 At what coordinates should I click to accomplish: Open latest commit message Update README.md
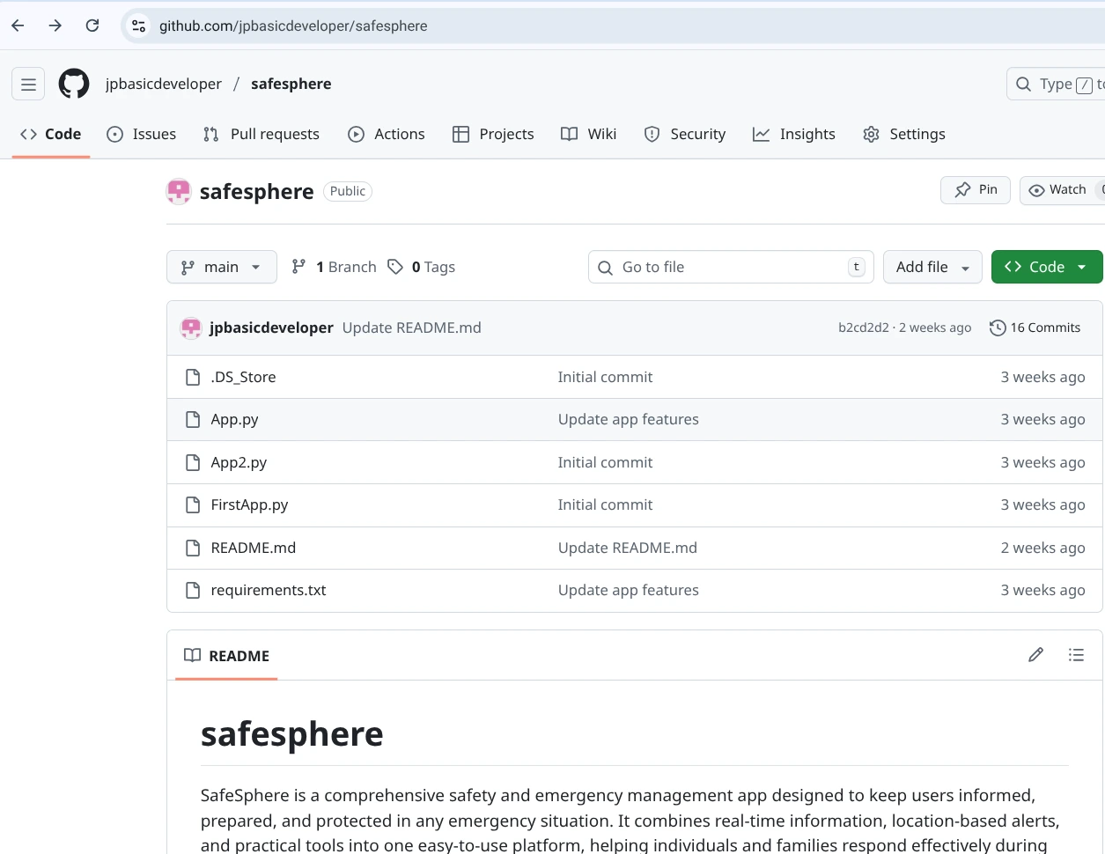[x=412, y=328]
